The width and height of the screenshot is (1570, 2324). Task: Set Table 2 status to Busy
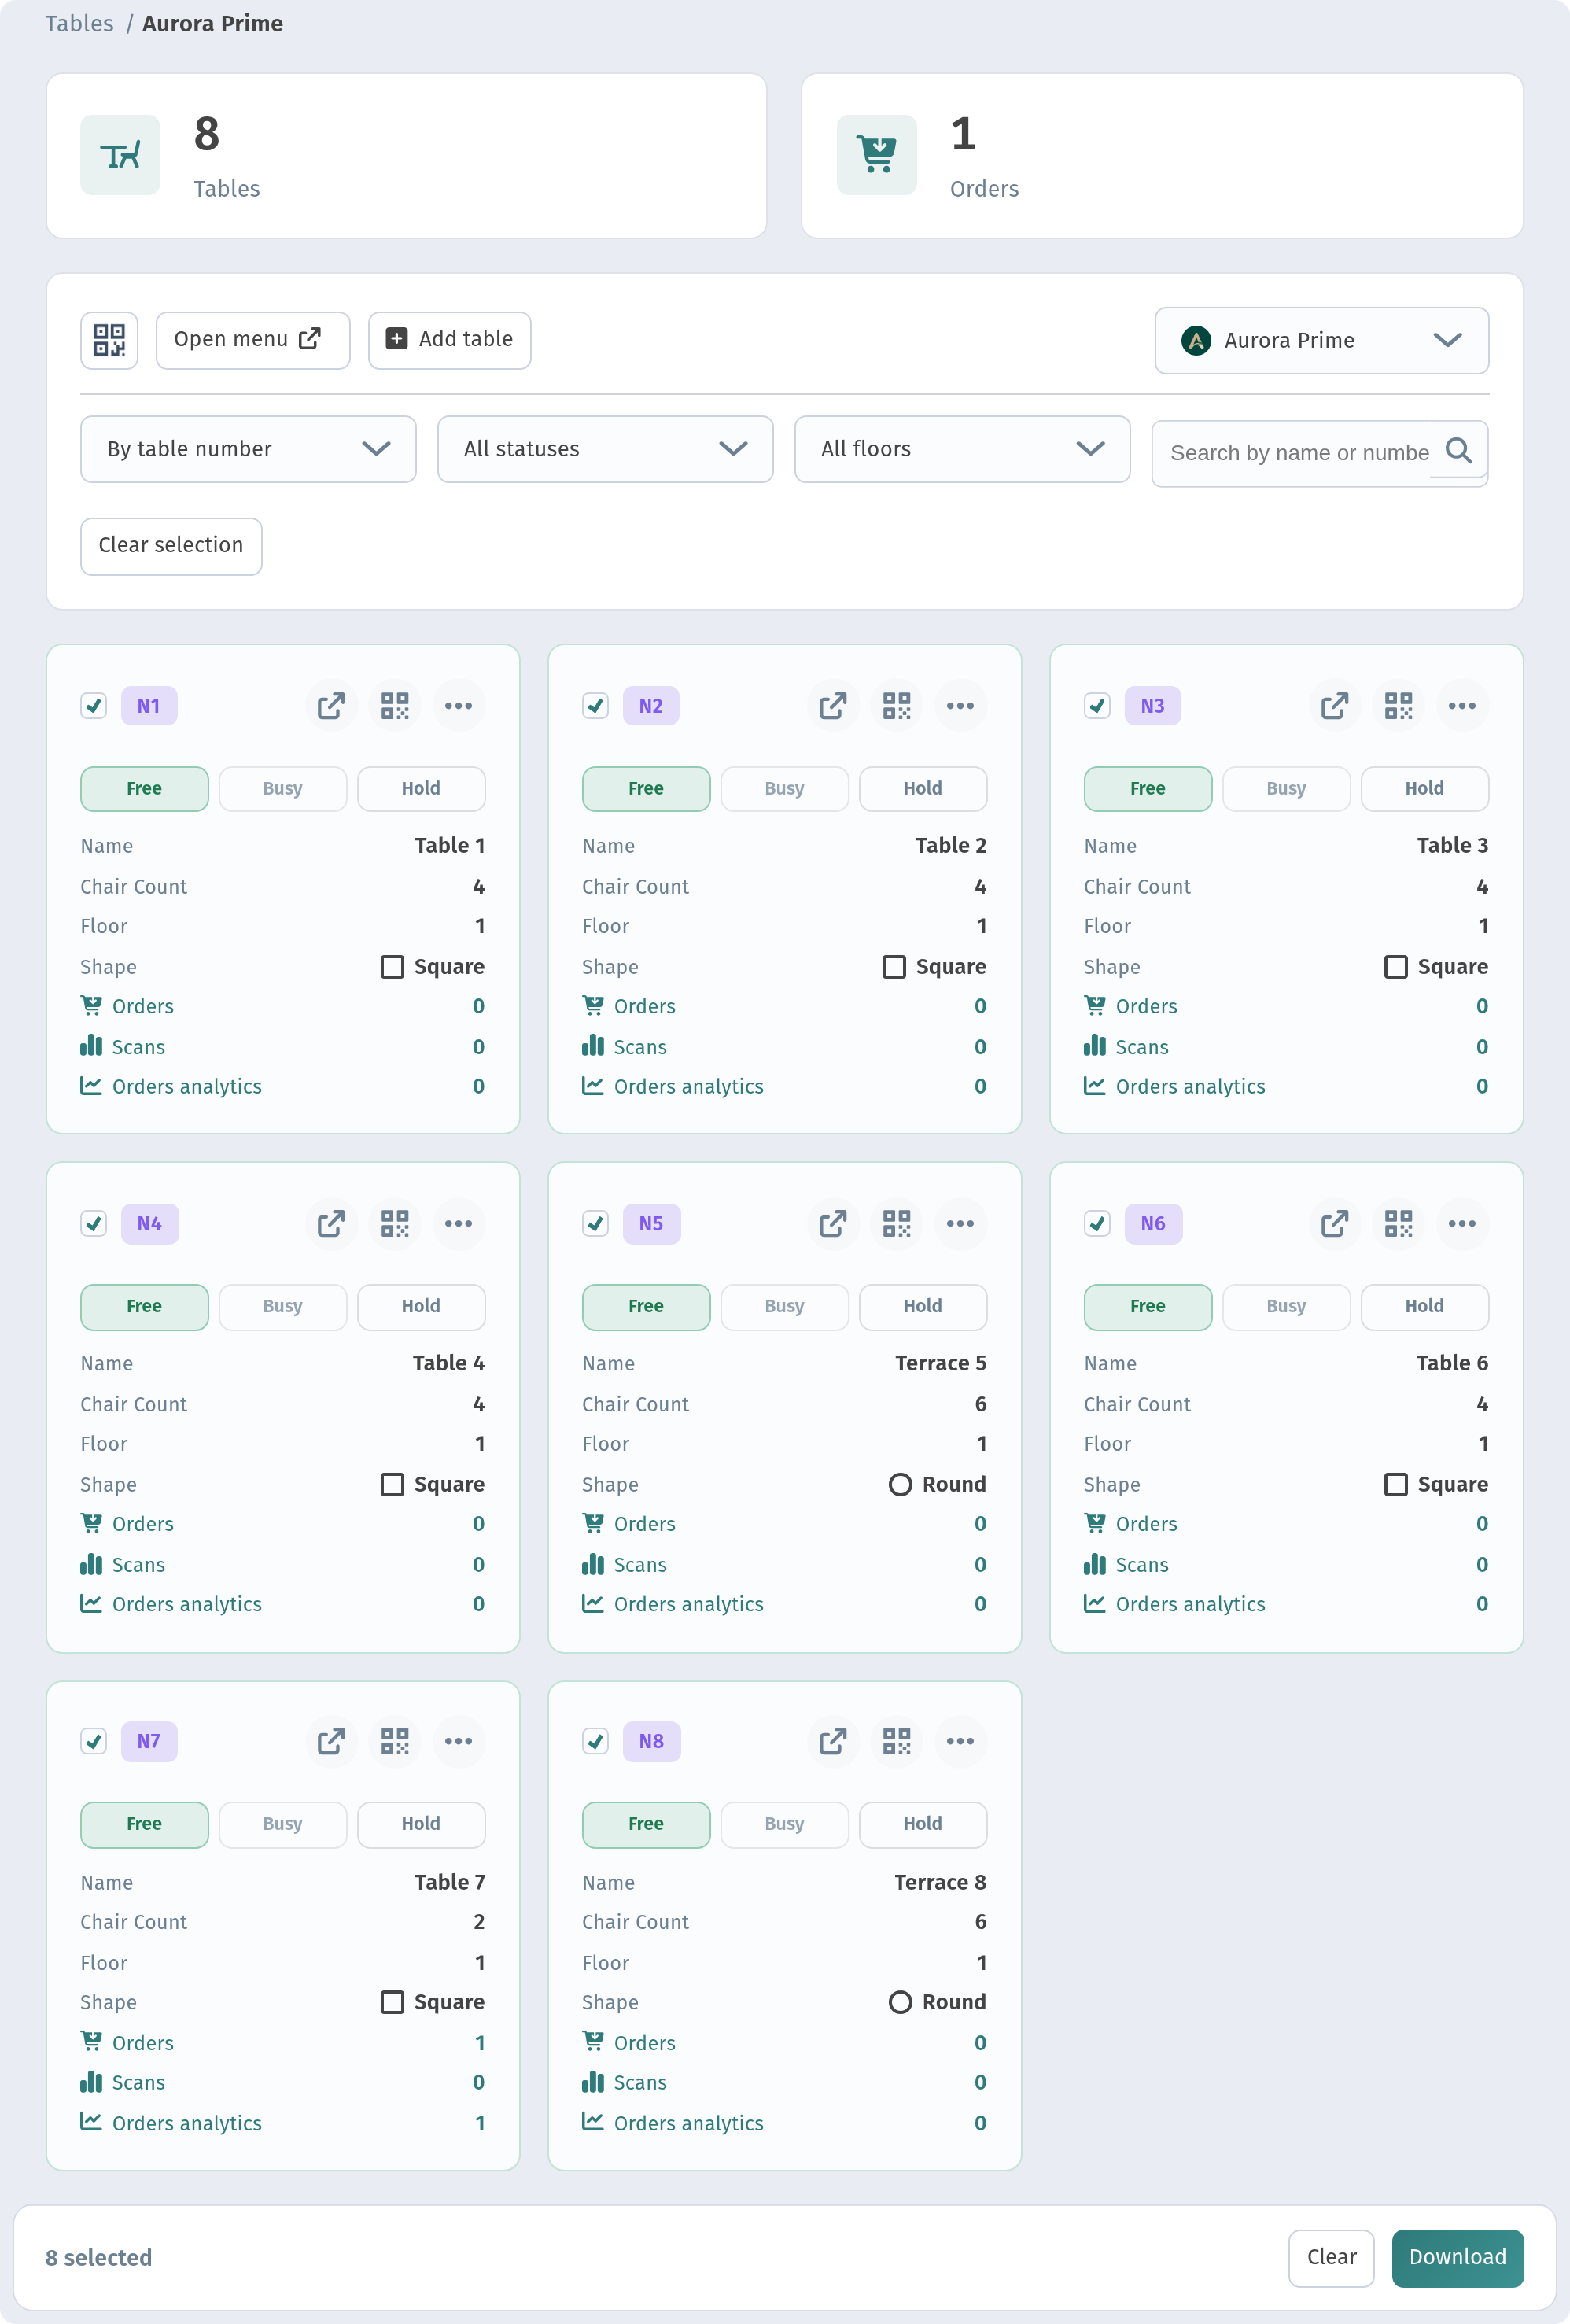point(784,789)
